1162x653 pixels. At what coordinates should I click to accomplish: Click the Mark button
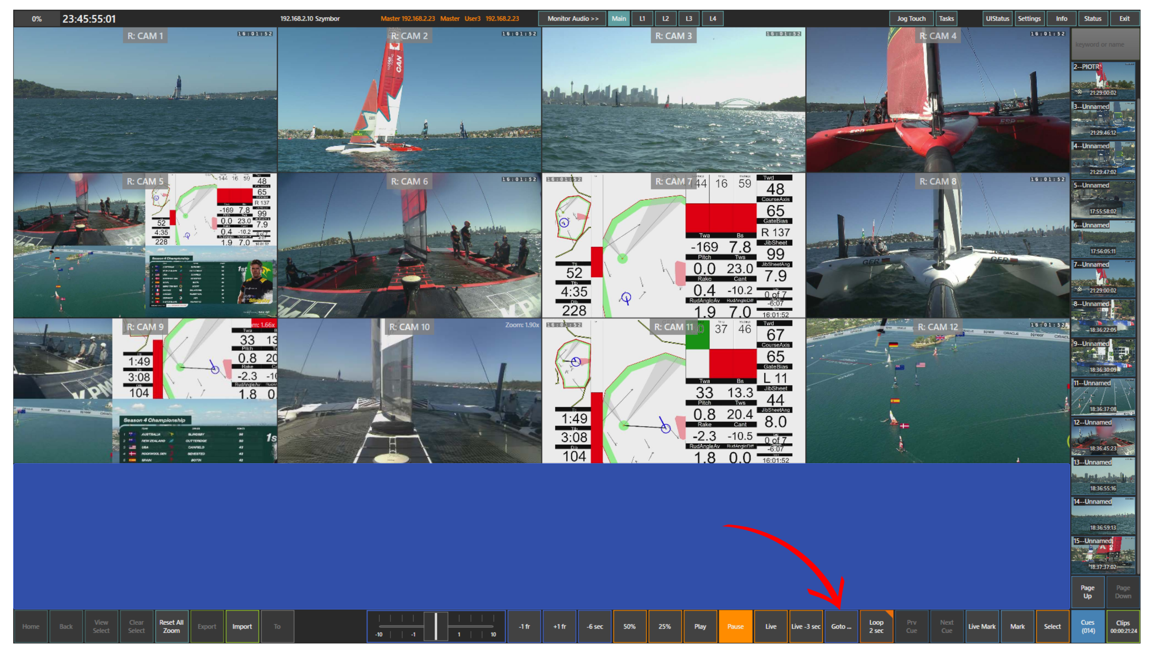(x=1017, y=626)
